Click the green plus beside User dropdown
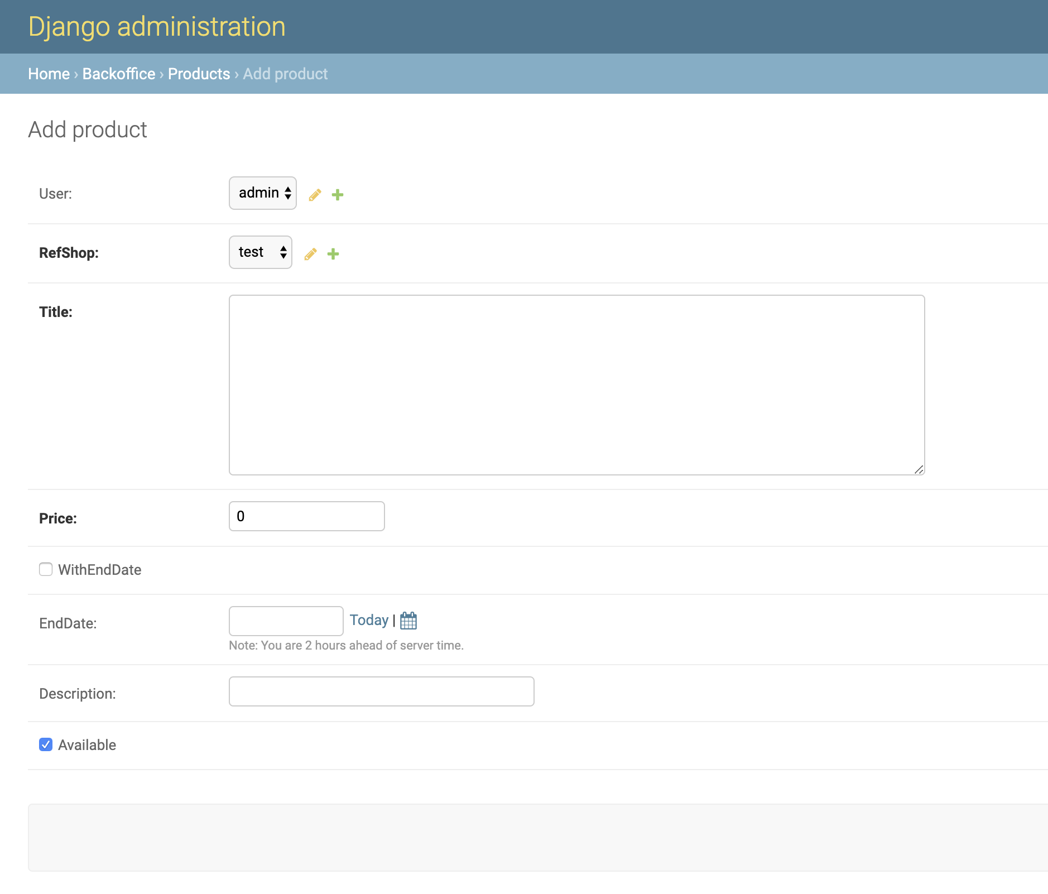The height and width of the screenshot is (894, 1048). [x=338, y=195]
